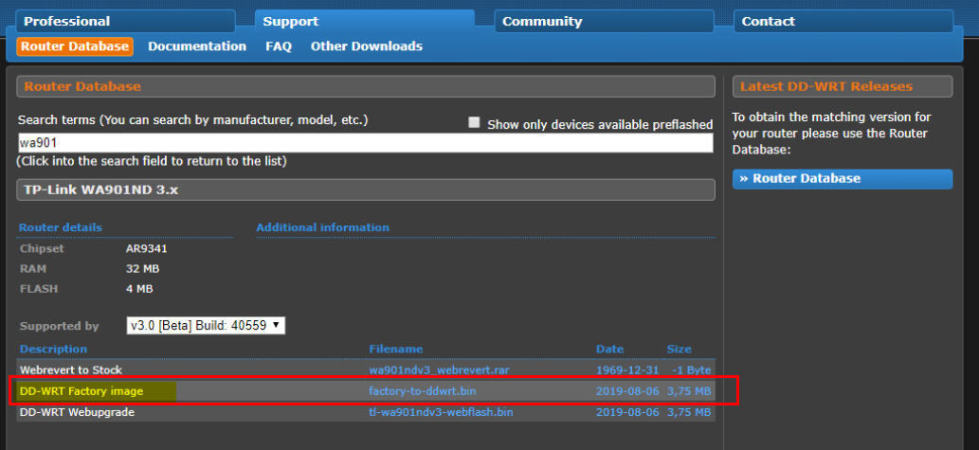Image resolution: width=979 pixels, height=450 pixels.
Task: Click the Date column header
Action: point(610,349)
